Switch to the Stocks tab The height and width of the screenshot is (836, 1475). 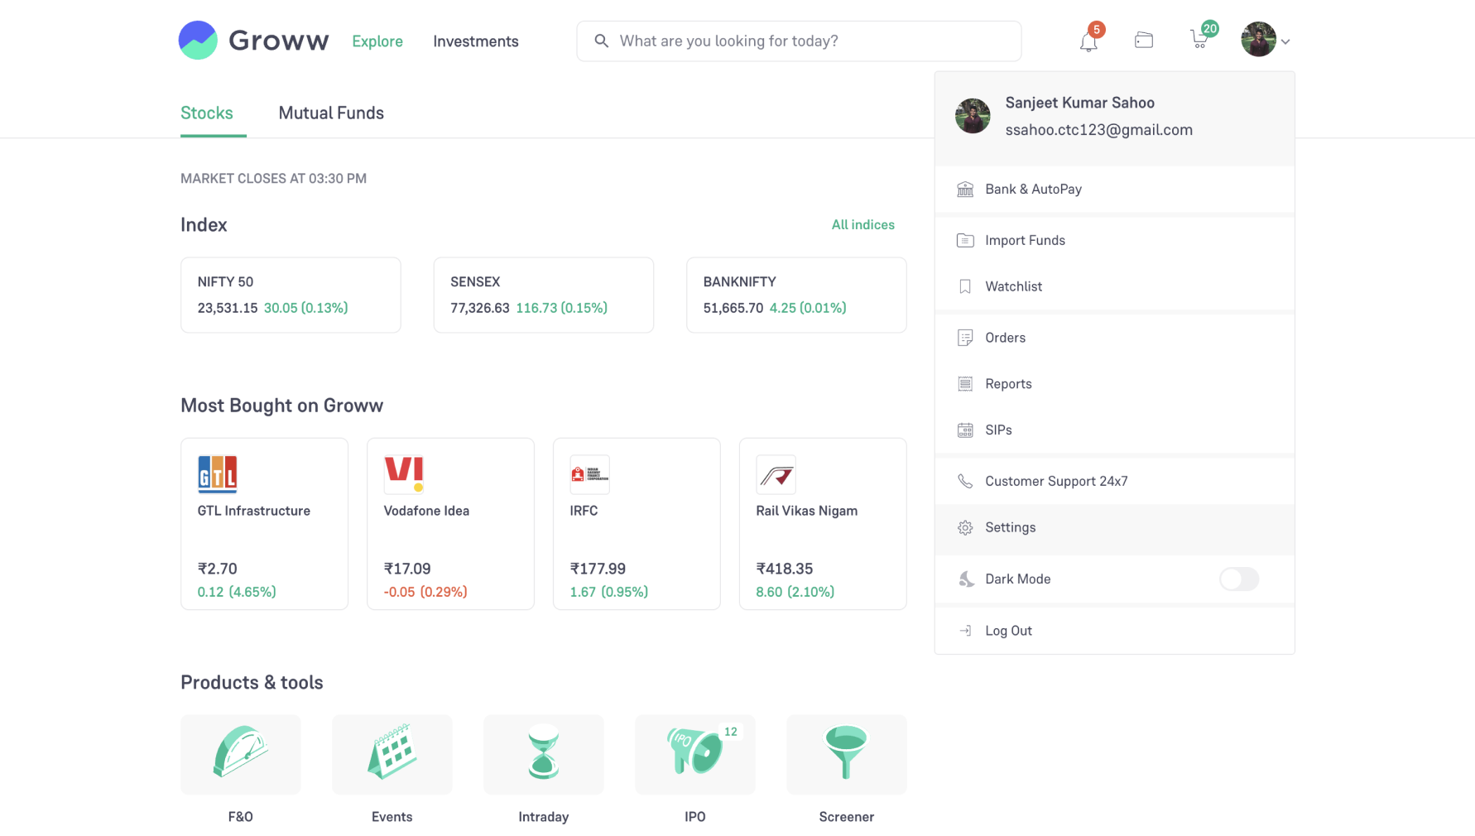pyautogui.click(x=207, y=113)
